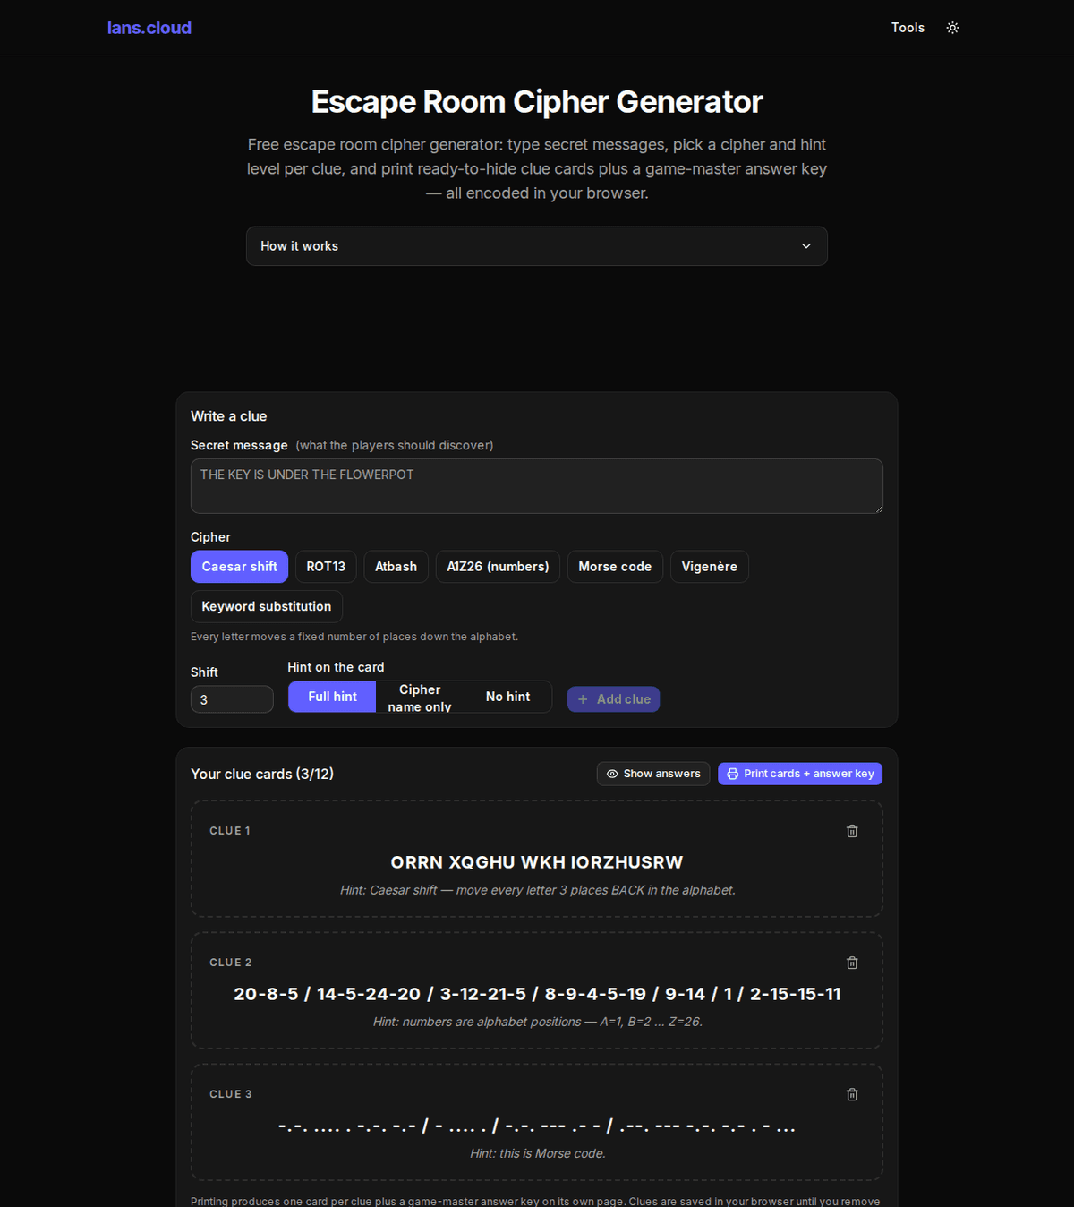Choose the Full hint option

click(x=332, y=697)
